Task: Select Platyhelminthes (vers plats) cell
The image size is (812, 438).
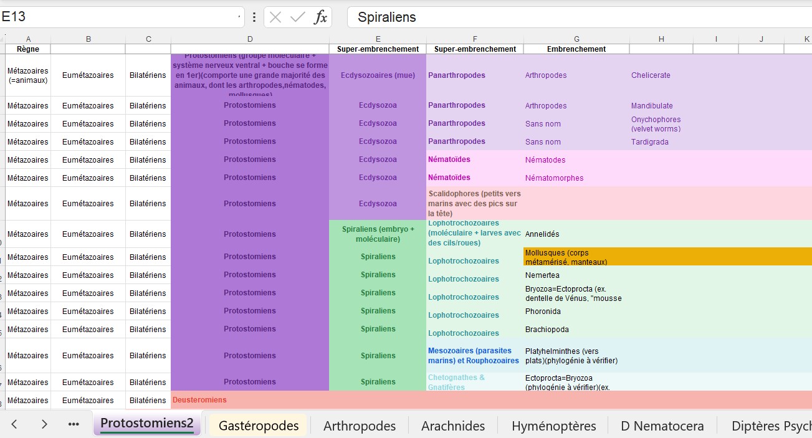Action: pyautogui.click(x=576, y=356)
